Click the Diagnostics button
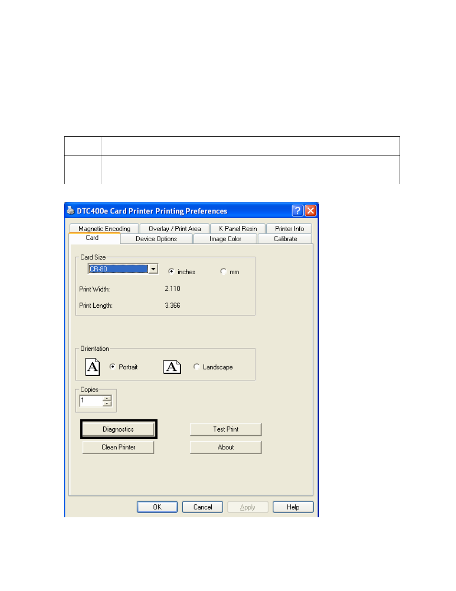 (x=118, y=429)
